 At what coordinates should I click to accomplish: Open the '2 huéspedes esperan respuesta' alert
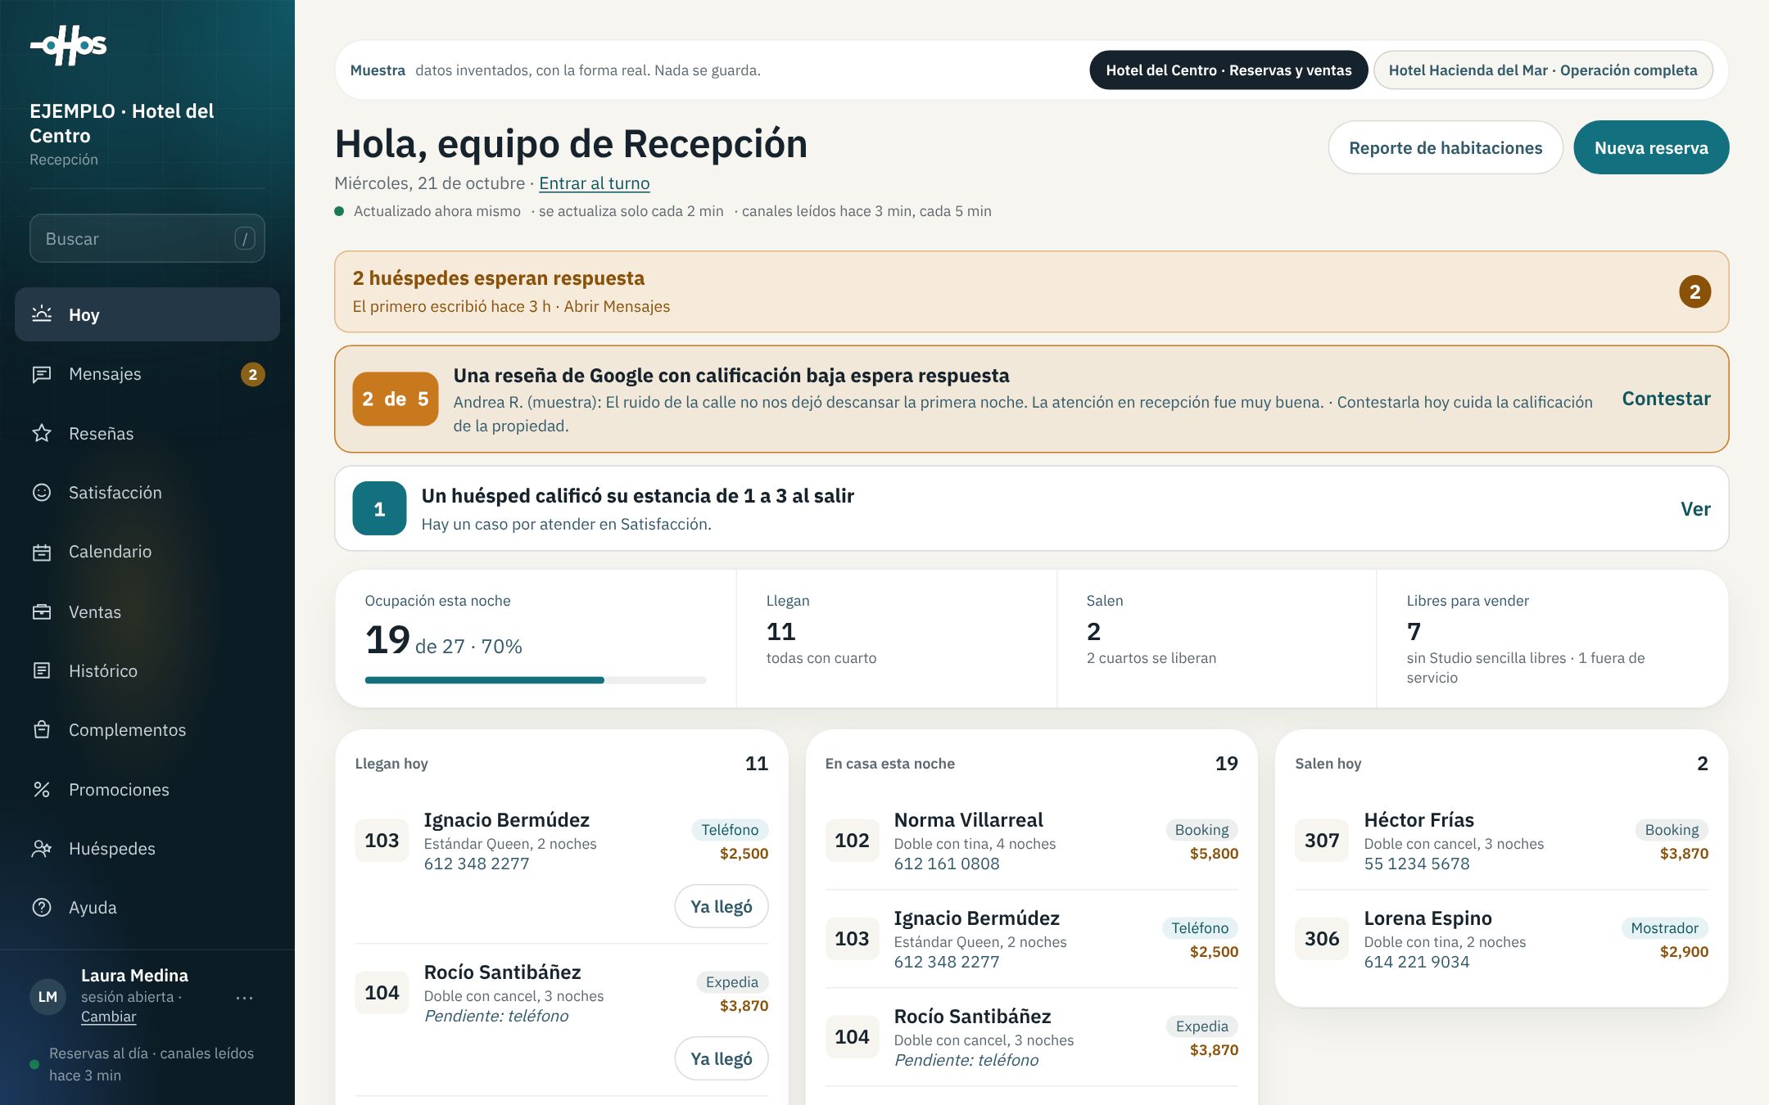pos(1031,291)
